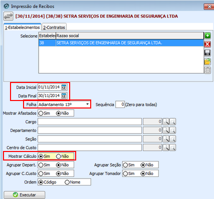The image size is (214, 199).
Task: Click the Razao social column header
Action: point(130,35)
